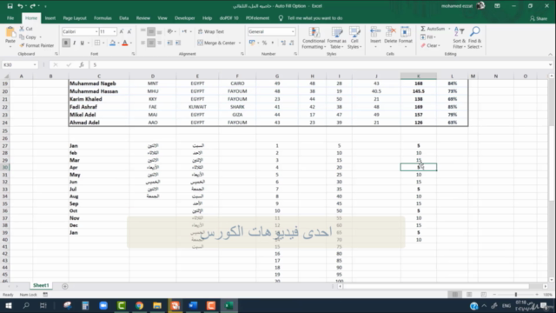Click Merge & Center button

216,43
